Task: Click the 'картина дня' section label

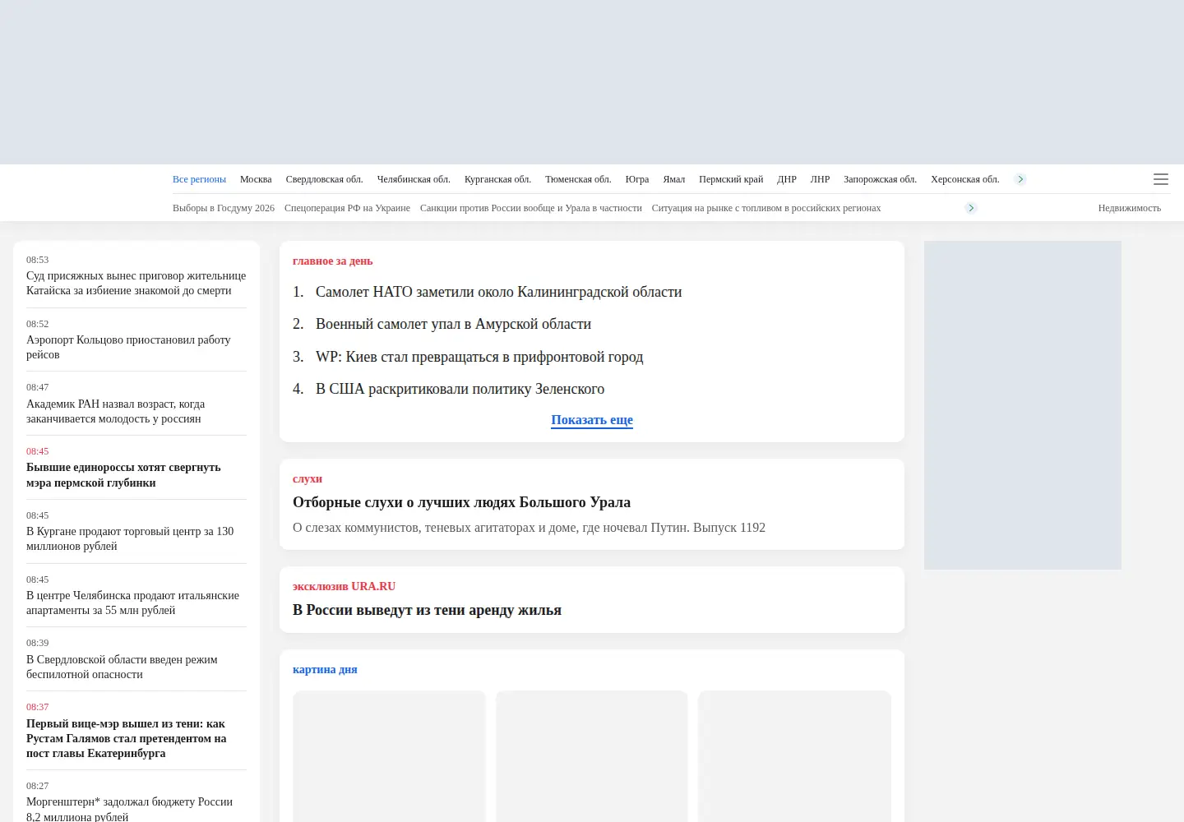Action: coord(325,670)
